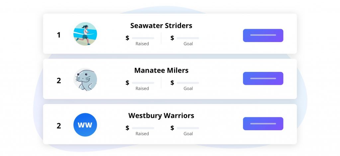340x156 pixels.
Task: Open the Seawater Striders team name
Action: point(161,26)
